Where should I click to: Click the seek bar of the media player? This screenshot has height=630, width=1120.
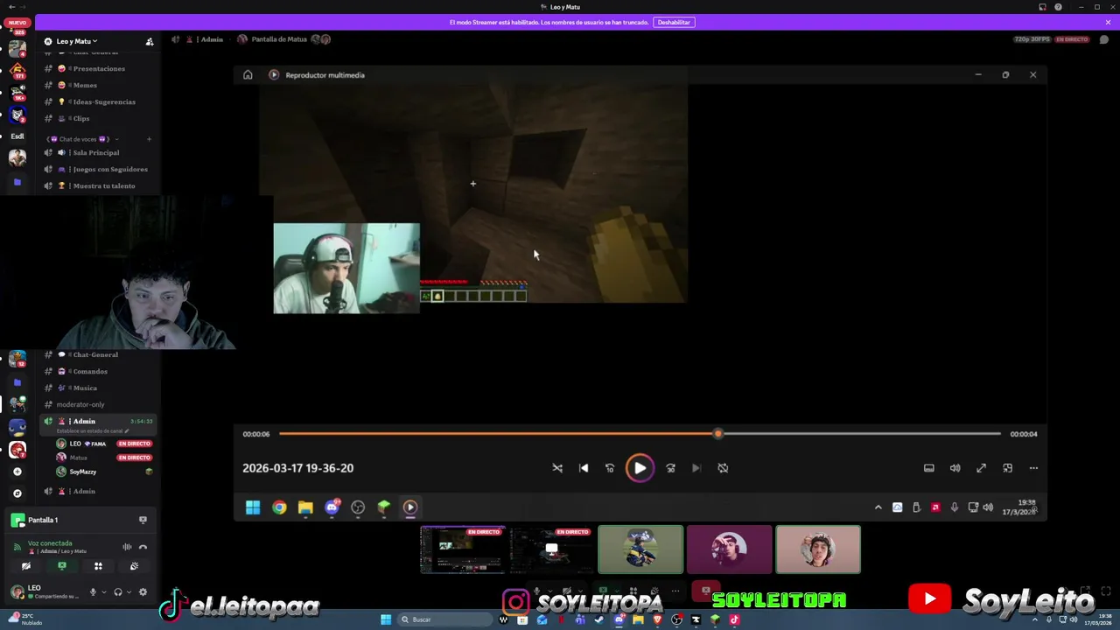coord(640,434)
